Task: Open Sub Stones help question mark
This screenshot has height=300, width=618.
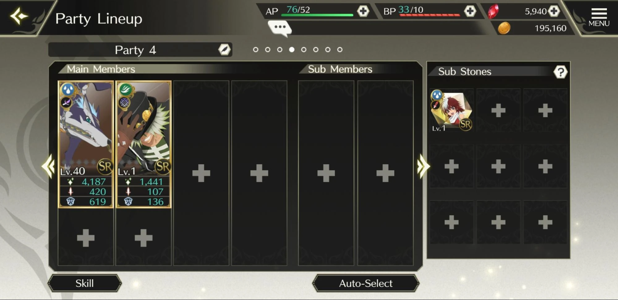Action: point(560,72)
